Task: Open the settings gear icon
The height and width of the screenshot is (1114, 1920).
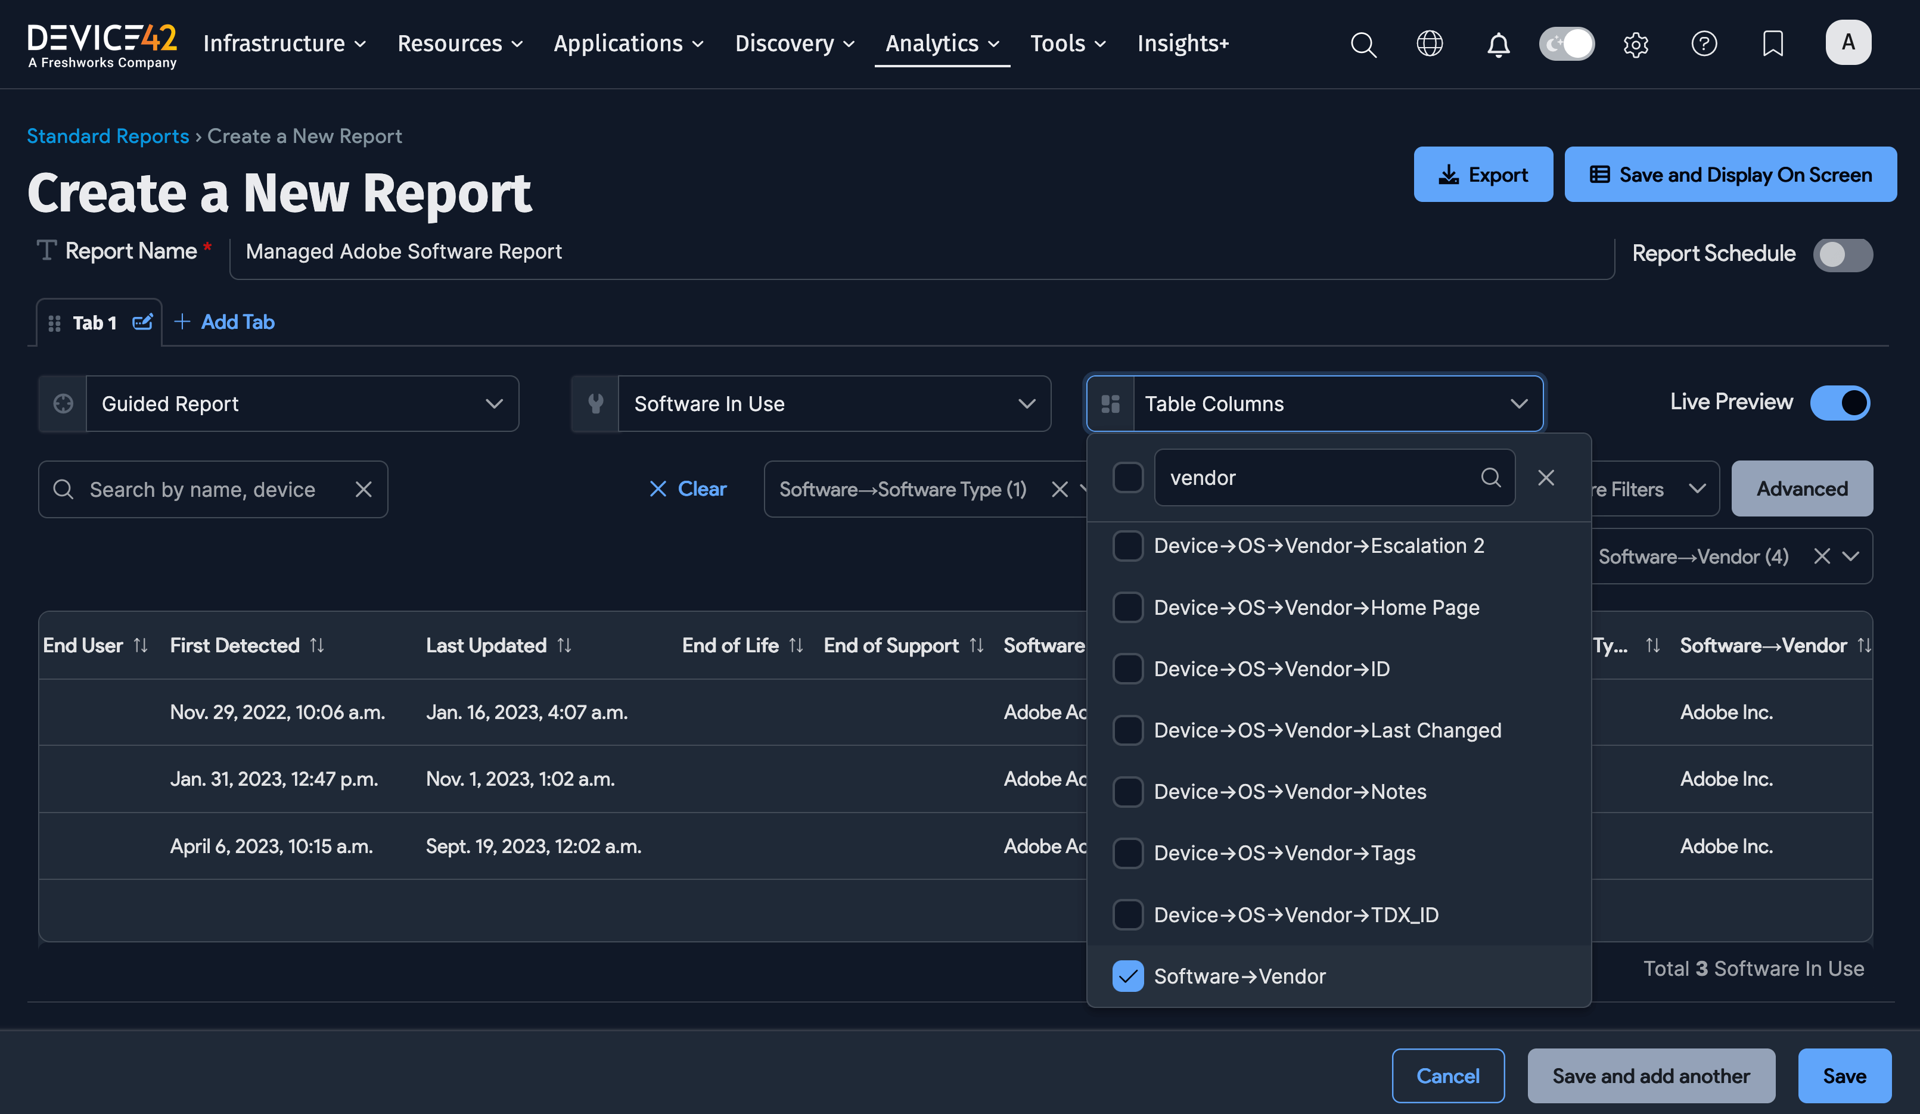Action: 1635,44
